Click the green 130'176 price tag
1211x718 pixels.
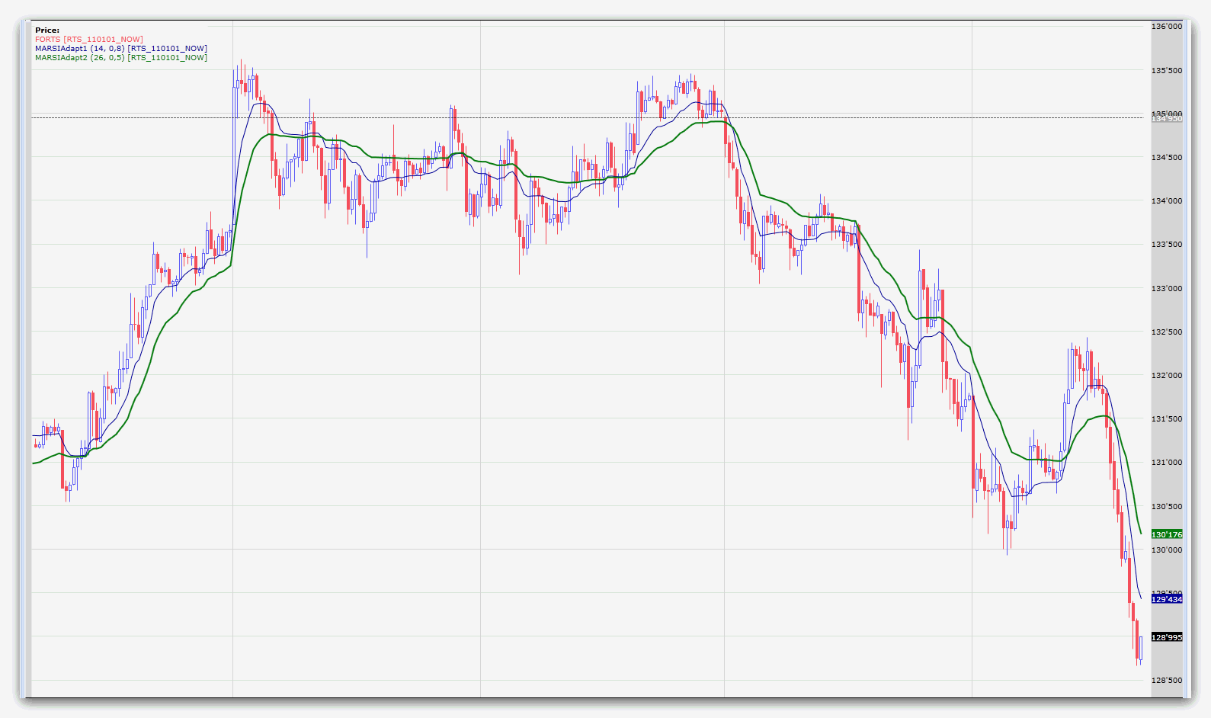tap(1167, 534)
